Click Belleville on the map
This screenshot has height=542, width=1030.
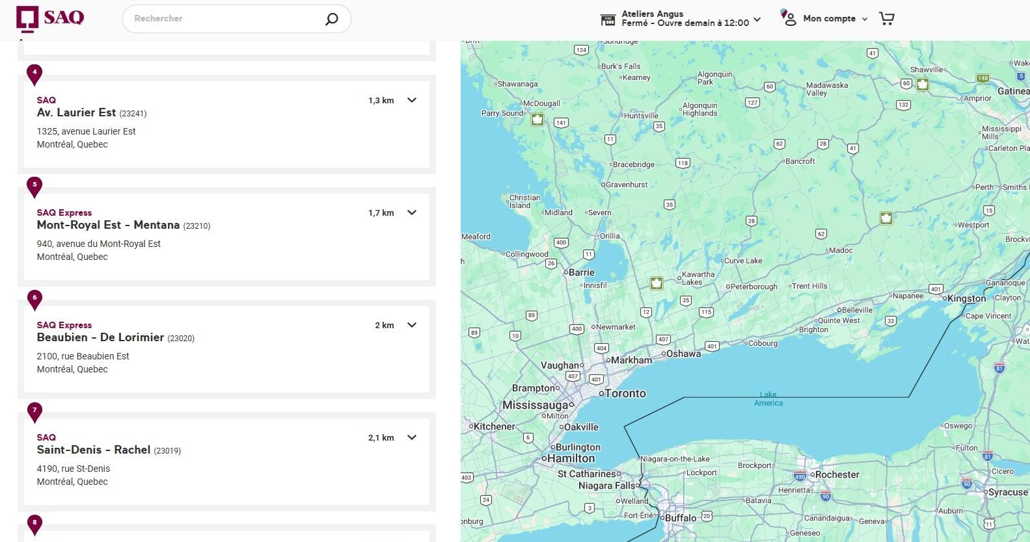pyautogui.click(x=856, y=310)
